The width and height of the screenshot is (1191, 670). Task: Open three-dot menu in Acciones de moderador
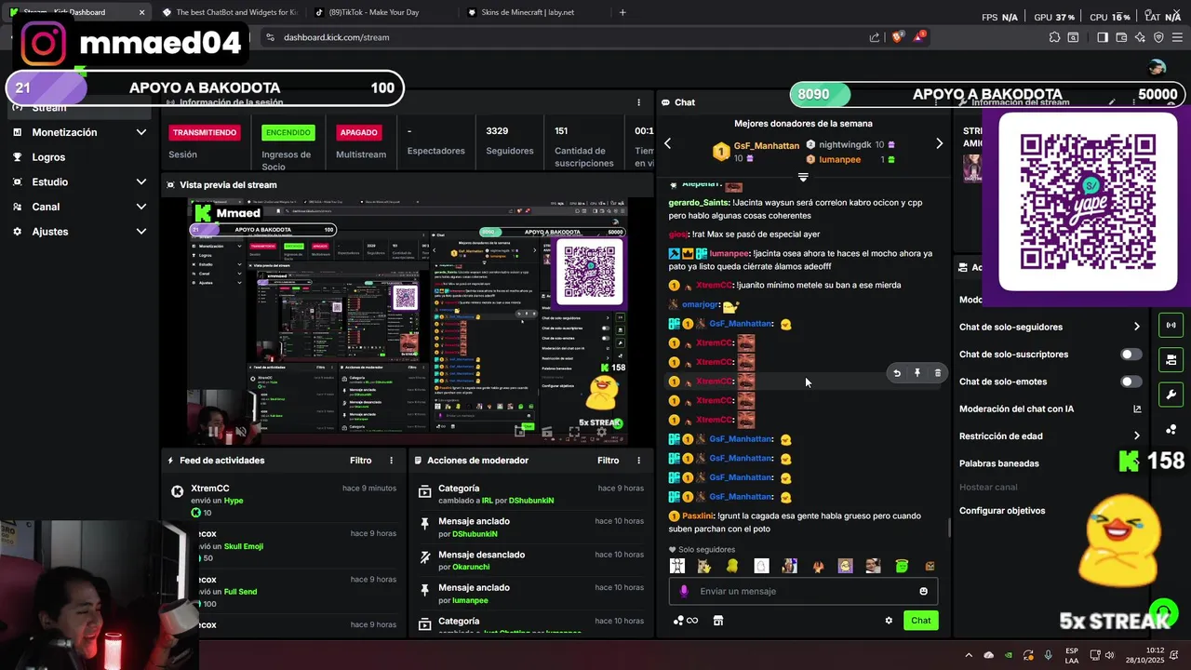click(638, 461)
